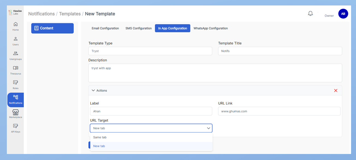Image resolution: width=356 pixels, height=160 pixels.
Task: Open the Home page from sidebar
Action: (16, 26)
